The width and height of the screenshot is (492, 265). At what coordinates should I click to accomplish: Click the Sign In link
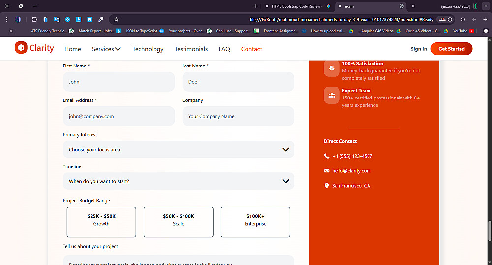tap(419, 49)
